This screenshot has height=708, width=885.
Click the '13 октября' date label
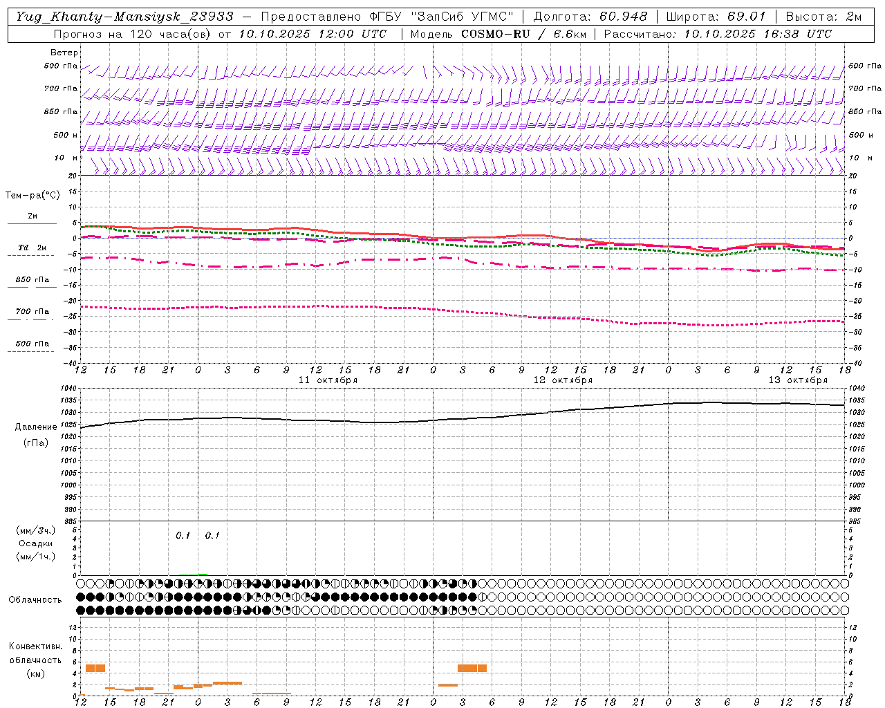(798, 380)
